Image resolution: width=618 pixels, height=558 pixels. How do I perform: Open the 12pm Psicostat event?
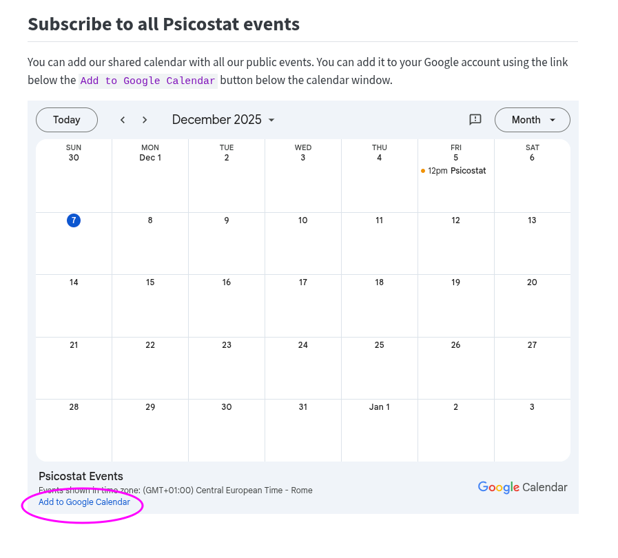click(x=457, y=171)
